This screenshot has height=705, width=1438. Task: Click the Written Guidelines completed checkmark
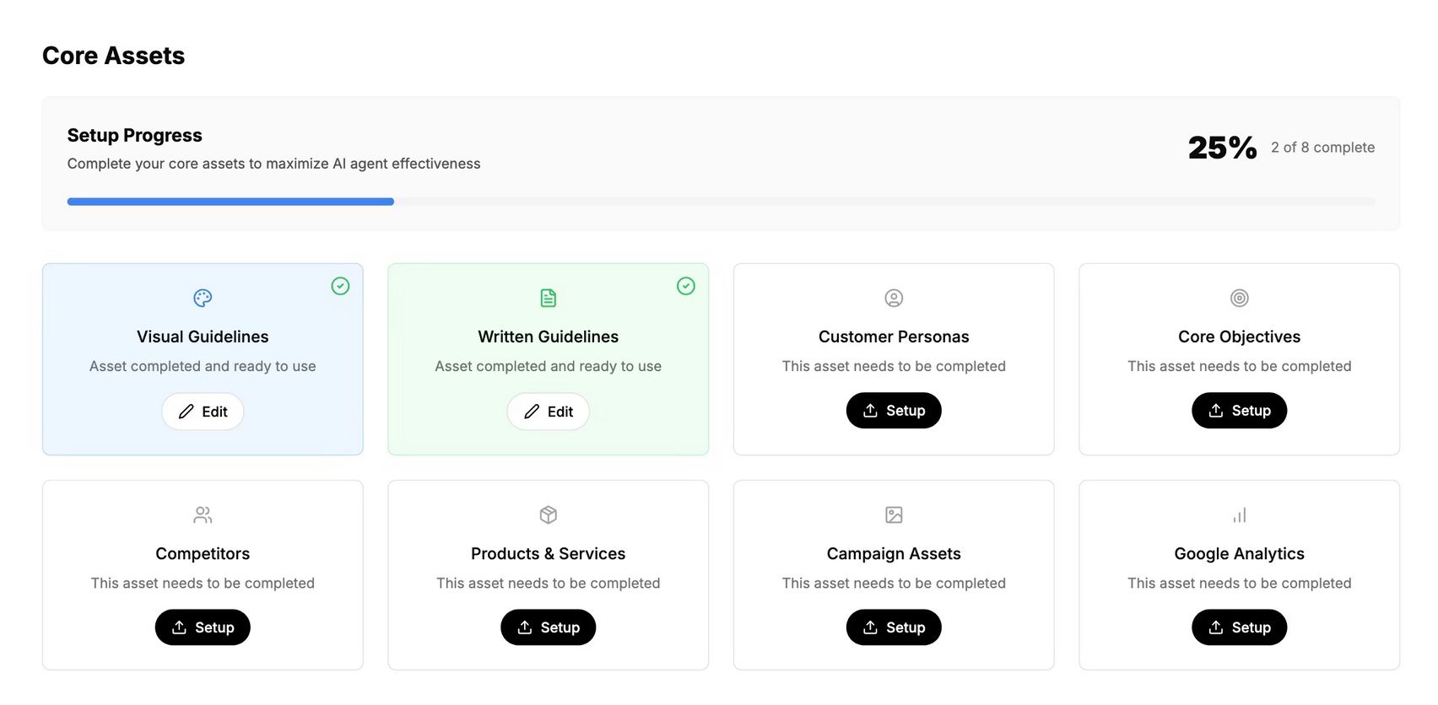click(686, 286)
